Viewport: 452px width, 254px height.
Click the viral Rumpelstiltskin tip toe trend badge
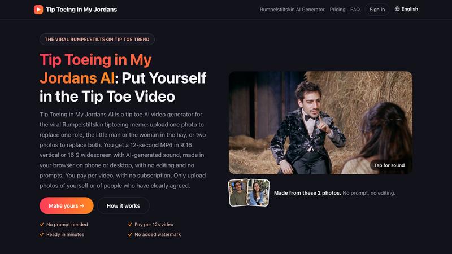coord(97,40)
